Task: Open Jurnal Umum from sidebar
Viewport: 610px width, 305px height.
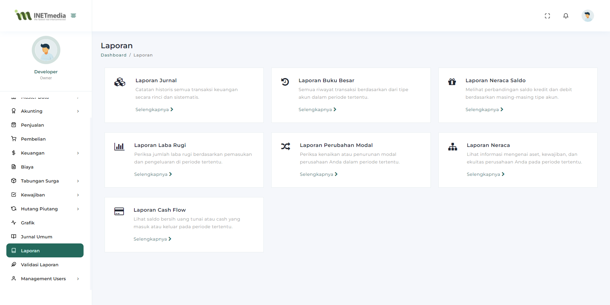Action: (37, 237)
